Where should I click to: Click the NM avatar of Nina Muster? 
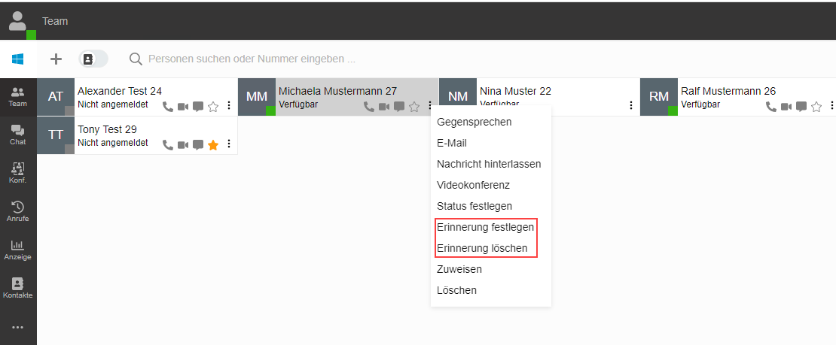pyautogui.click(x=458, y=92)
